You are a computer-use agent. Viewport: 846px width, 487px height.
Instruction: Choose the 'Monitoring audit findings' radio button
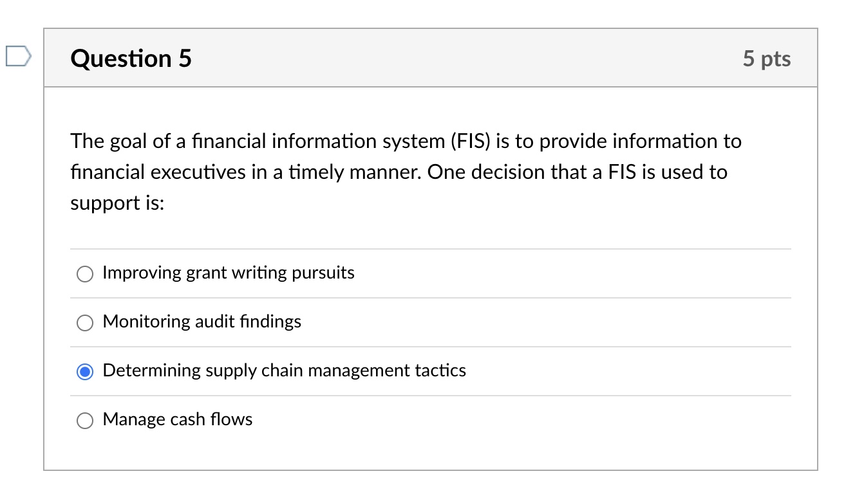click(85, 323)
